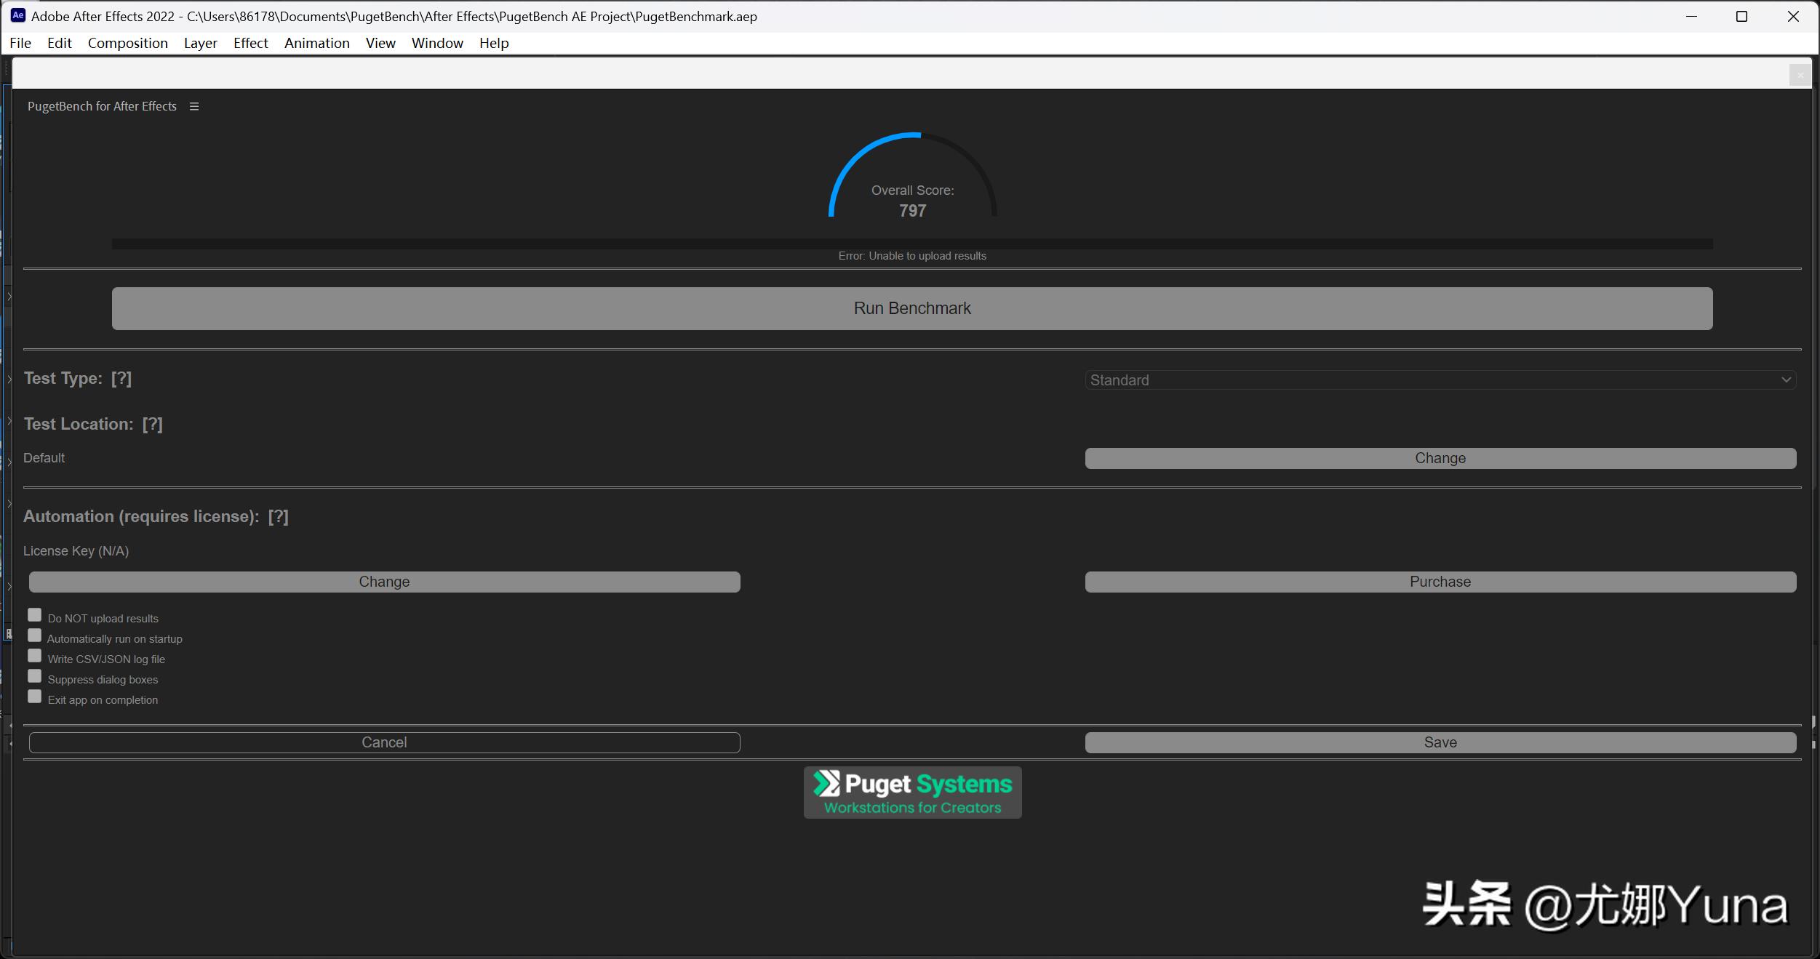The image size is (1820, 959).
Task: Toggle Automatically run on startup checkbox
Action: click(x=34, y=635)
